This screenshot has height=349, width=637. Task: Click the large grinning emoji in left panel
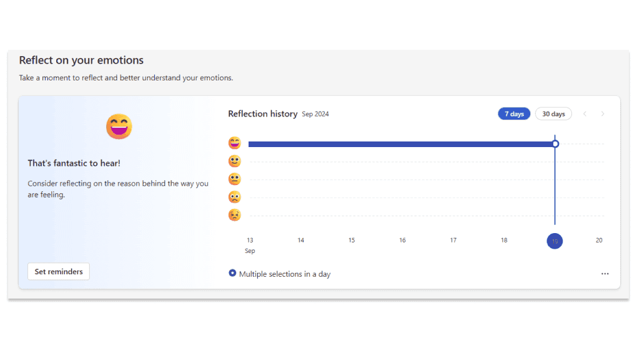[119, 127]
